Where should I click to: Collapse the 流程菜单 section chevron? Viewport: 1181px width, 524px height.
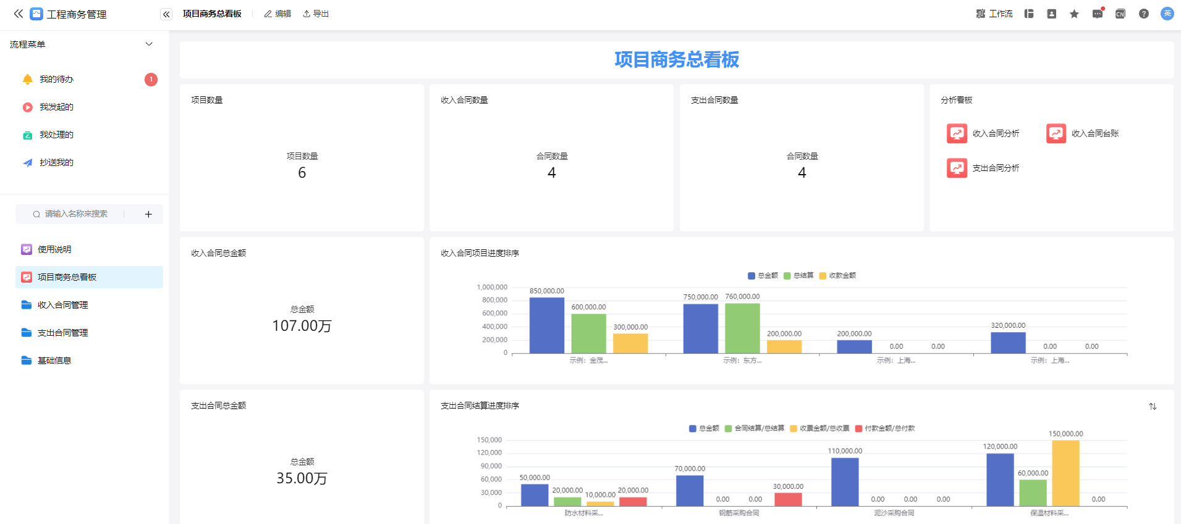[x=149, y=44]
